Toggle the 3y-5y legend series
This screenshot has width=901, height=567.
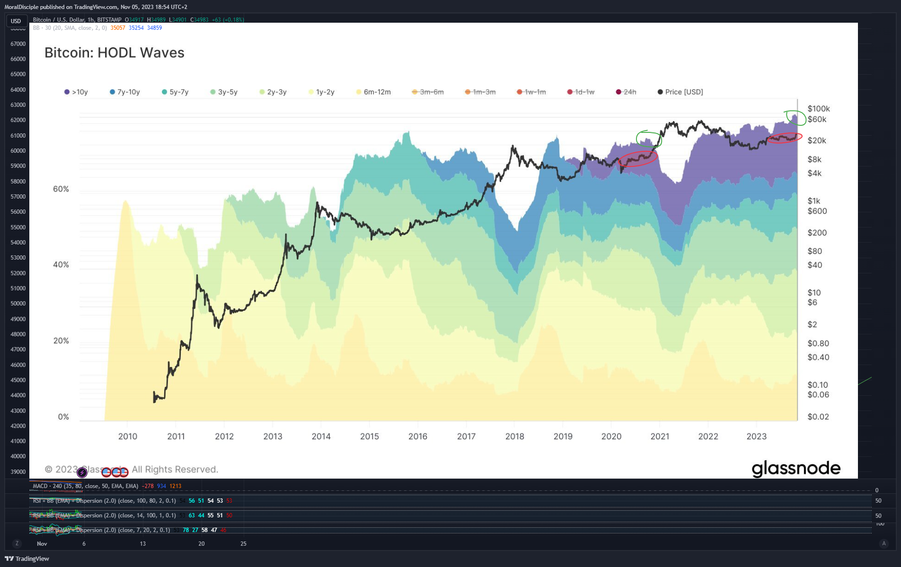[224, 92]
